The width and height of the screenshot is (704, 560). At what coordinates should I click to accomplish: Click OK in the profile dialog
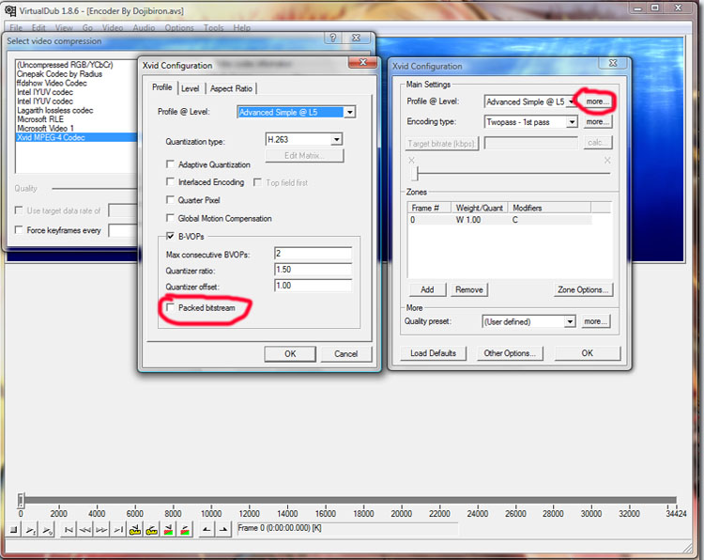point(290,353)
